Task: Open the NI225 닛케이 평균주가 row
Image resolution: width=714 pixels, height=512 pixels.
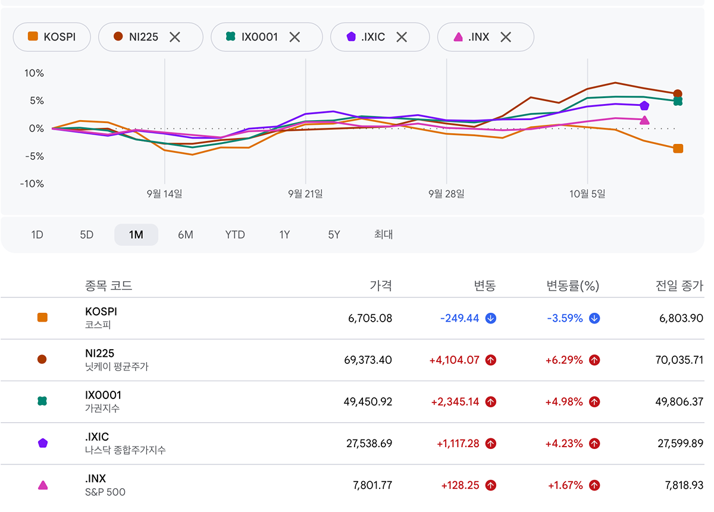Action: 352,360
